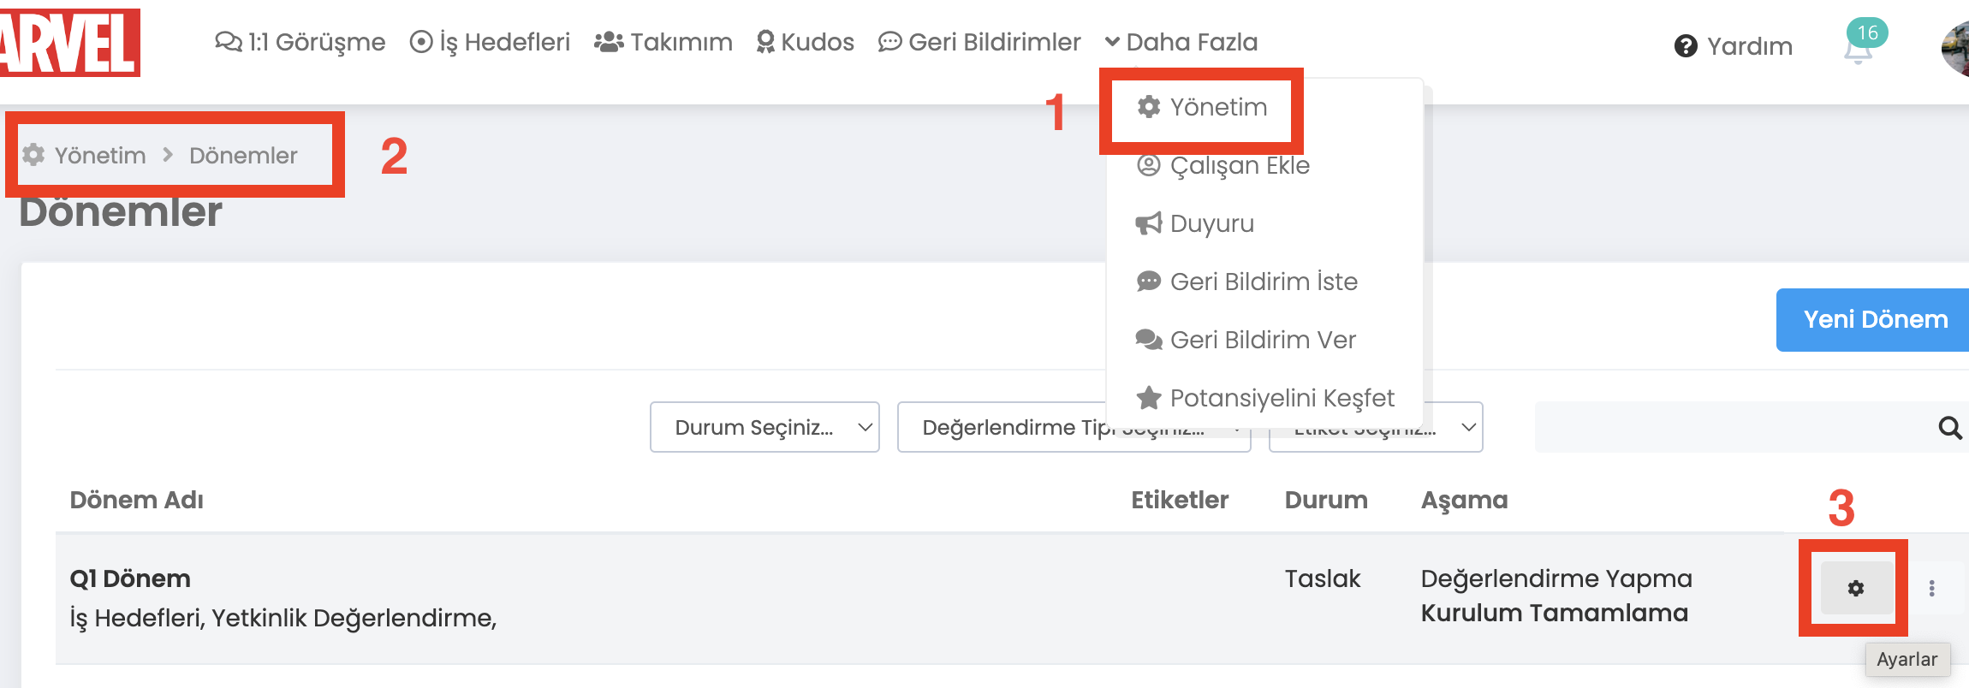Go to 1:1 Görüşme page
Viewport: 1969px width, 688px height.
click(x=300, y=42)
